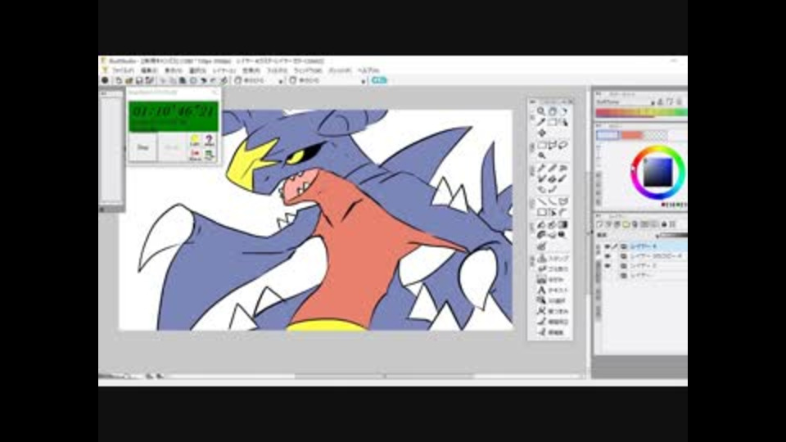Open the second toolbar dropdown arrow
The width and height of the screenshot is (786, 442).
pos(364,80)
